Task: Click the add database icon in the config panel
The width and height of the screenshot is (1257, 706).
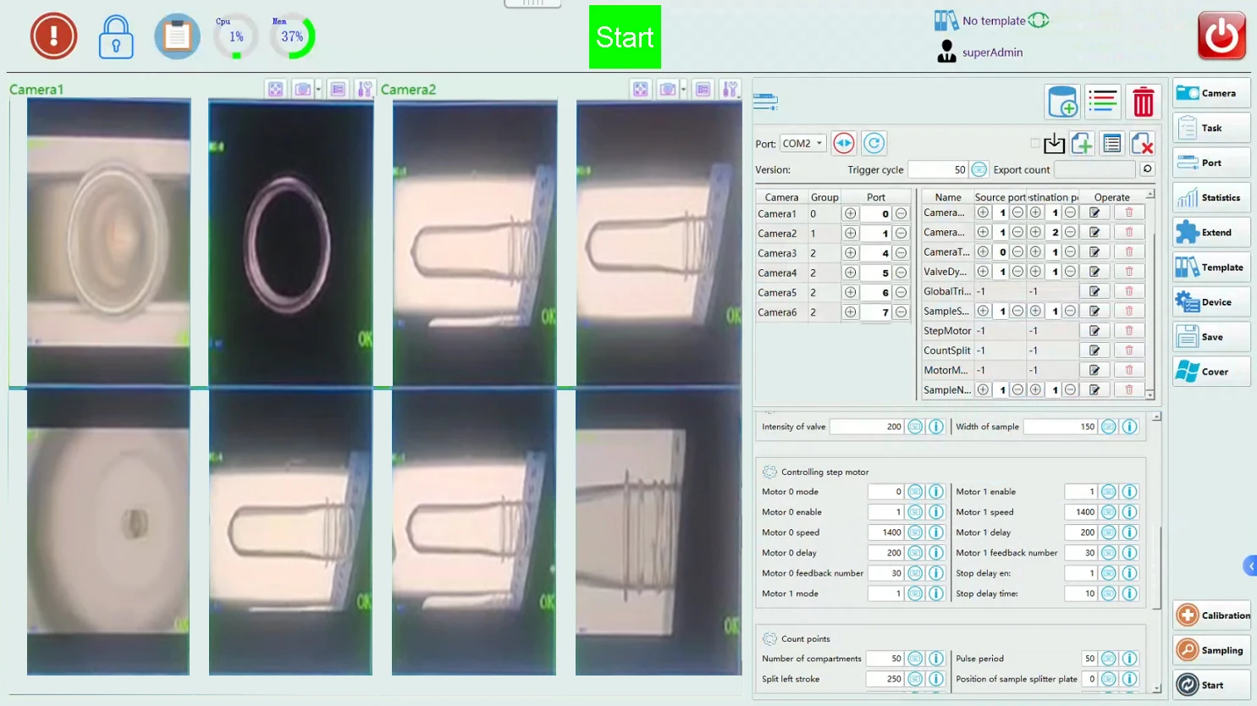Action: tap(1061, 101)
